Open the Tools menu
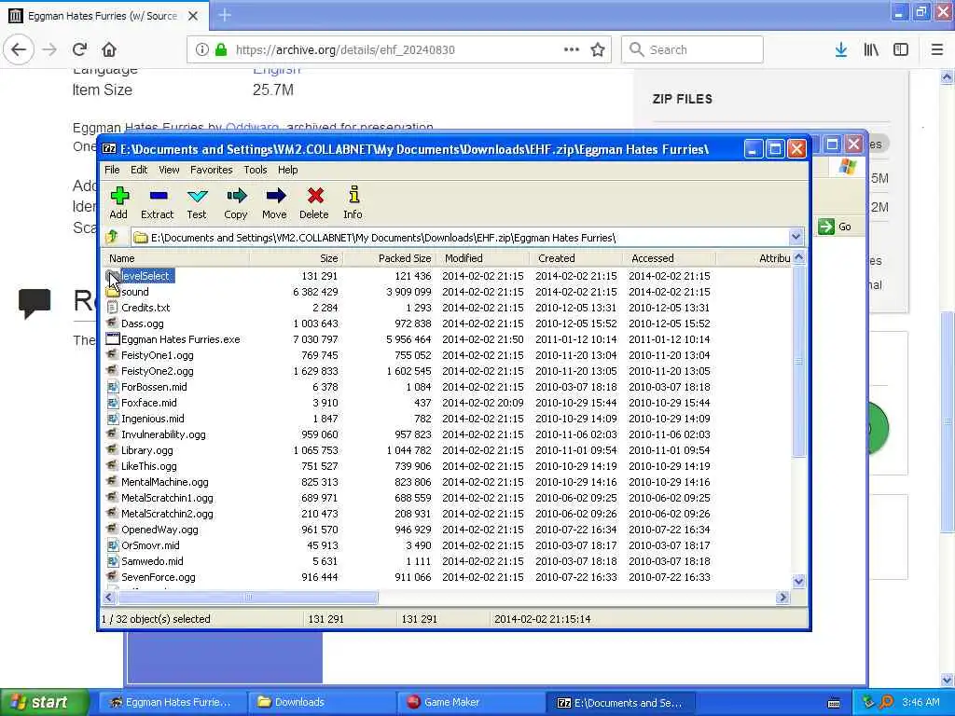 click(256, 170)
